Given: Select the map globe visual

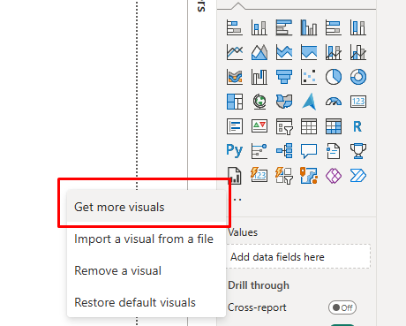Looking at the screenshot, I should (259, 102).
